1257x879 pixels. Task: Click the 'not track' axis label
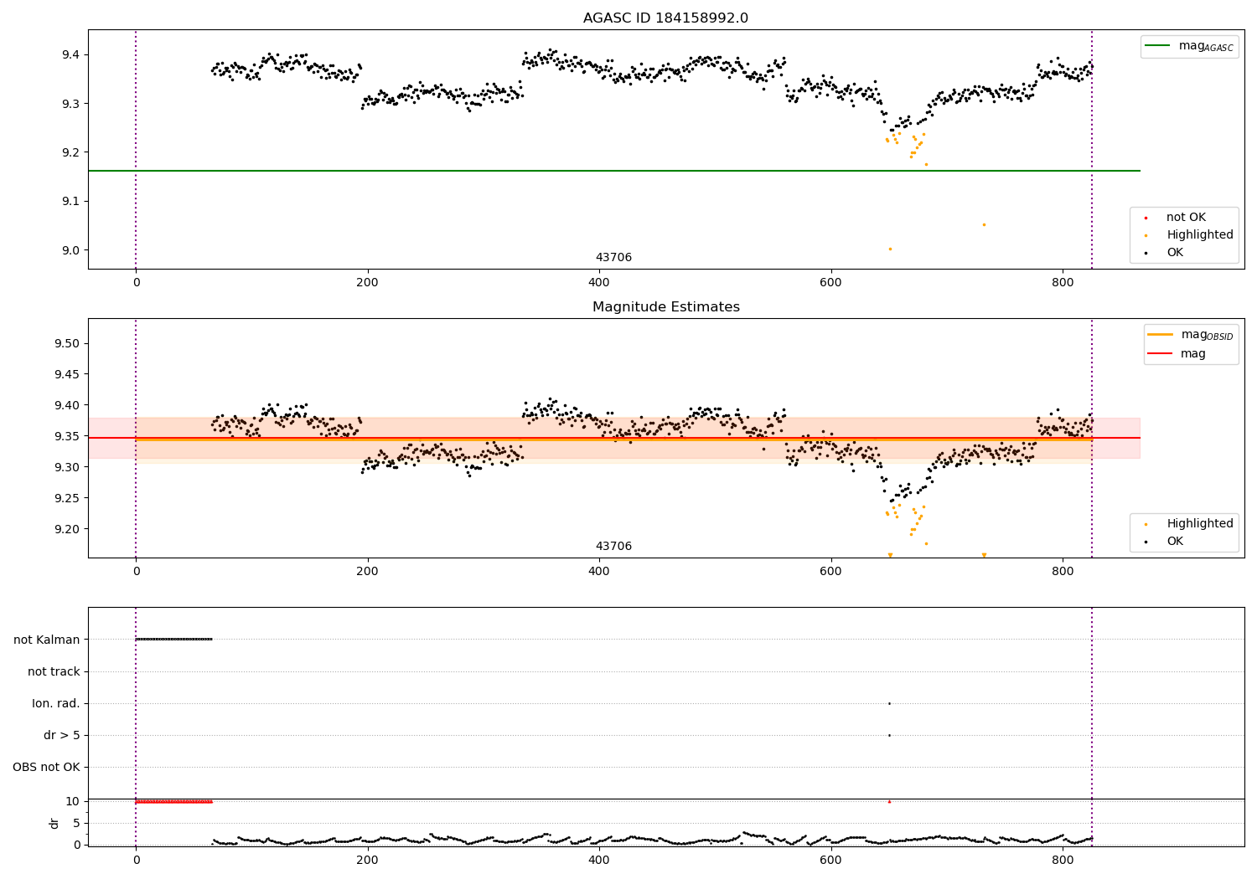point(54,671)
